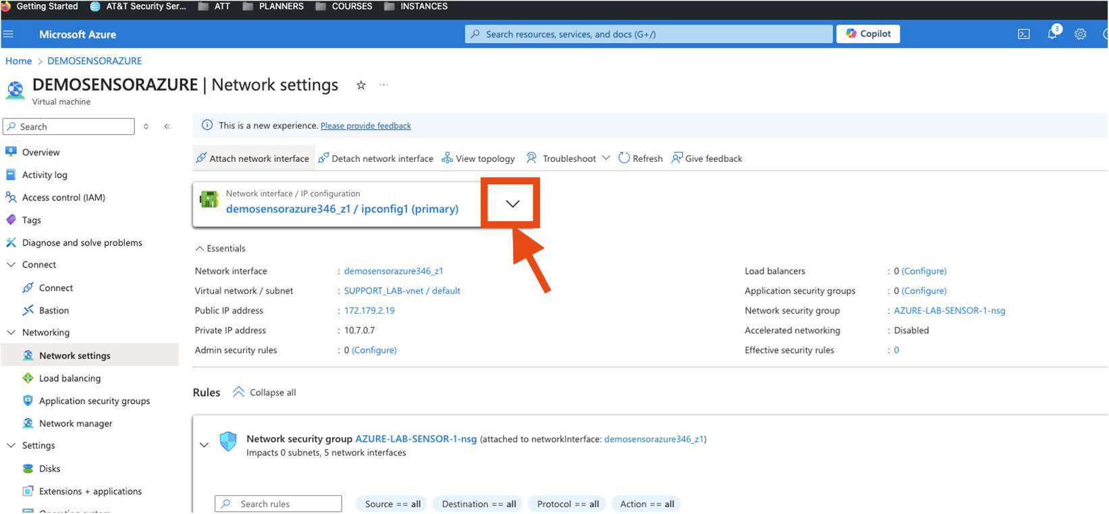
Task: Collapse the Networking sidebar group
Action: (x=11, y=333)
